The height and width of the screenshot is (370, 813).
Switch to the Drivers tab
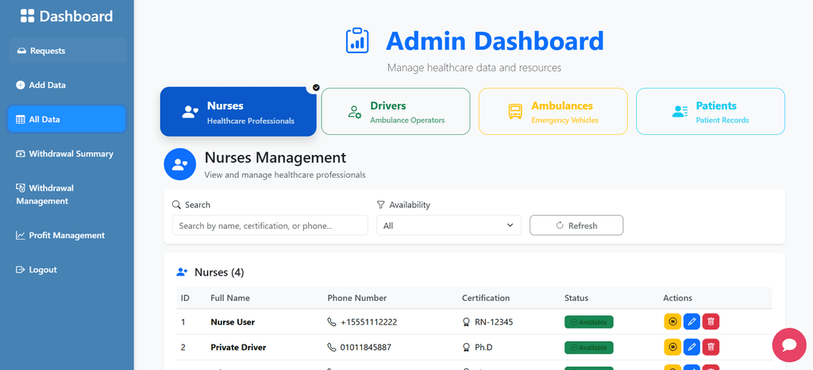click(x=395, y=112)
